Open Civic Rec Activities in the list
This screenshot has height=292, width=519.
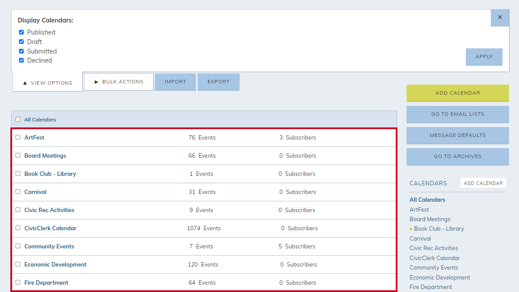coord(49,210)
